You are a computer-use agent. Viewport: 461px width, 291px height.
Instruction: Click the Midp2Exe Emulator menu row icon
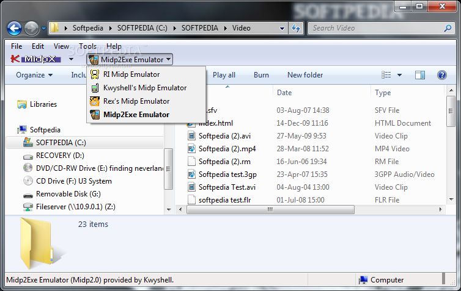click(x=95, y=115)
